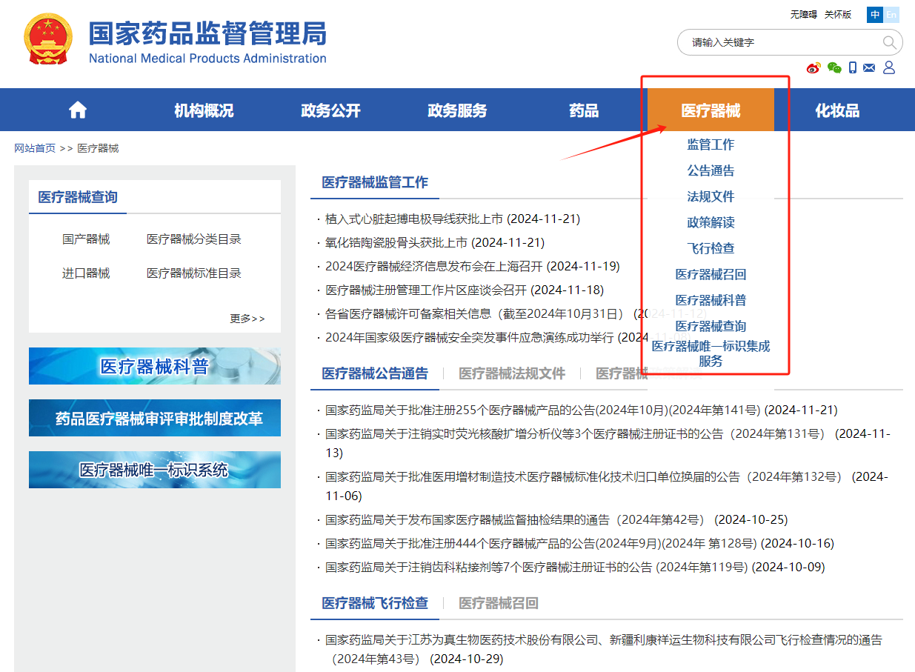Open the 医疗器械标准目录 link
This screenshot has width=915, height=672.
[194, 273]
